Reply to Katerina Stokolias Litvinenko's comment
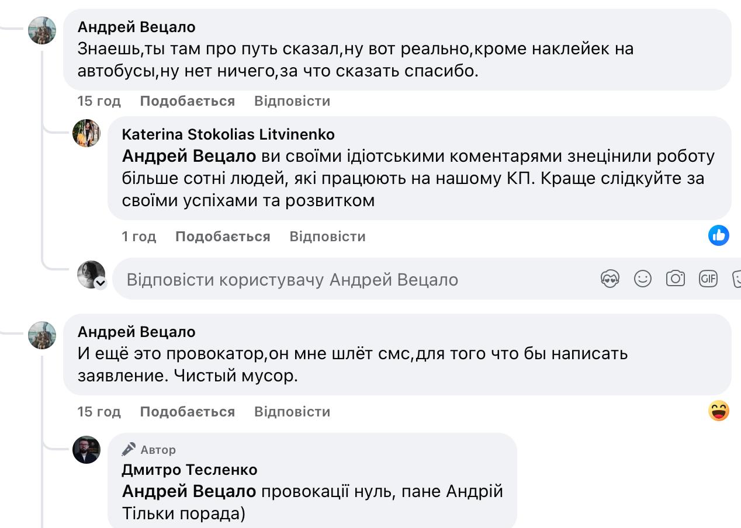741x528 pixels. (327, 237)
